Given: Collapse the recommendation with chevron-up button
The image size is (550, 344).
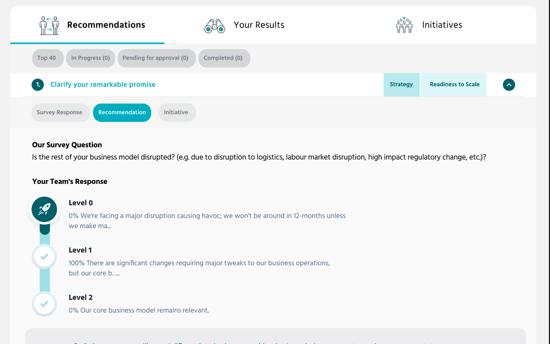Looking at the screenshot, I should coord(509,84).
